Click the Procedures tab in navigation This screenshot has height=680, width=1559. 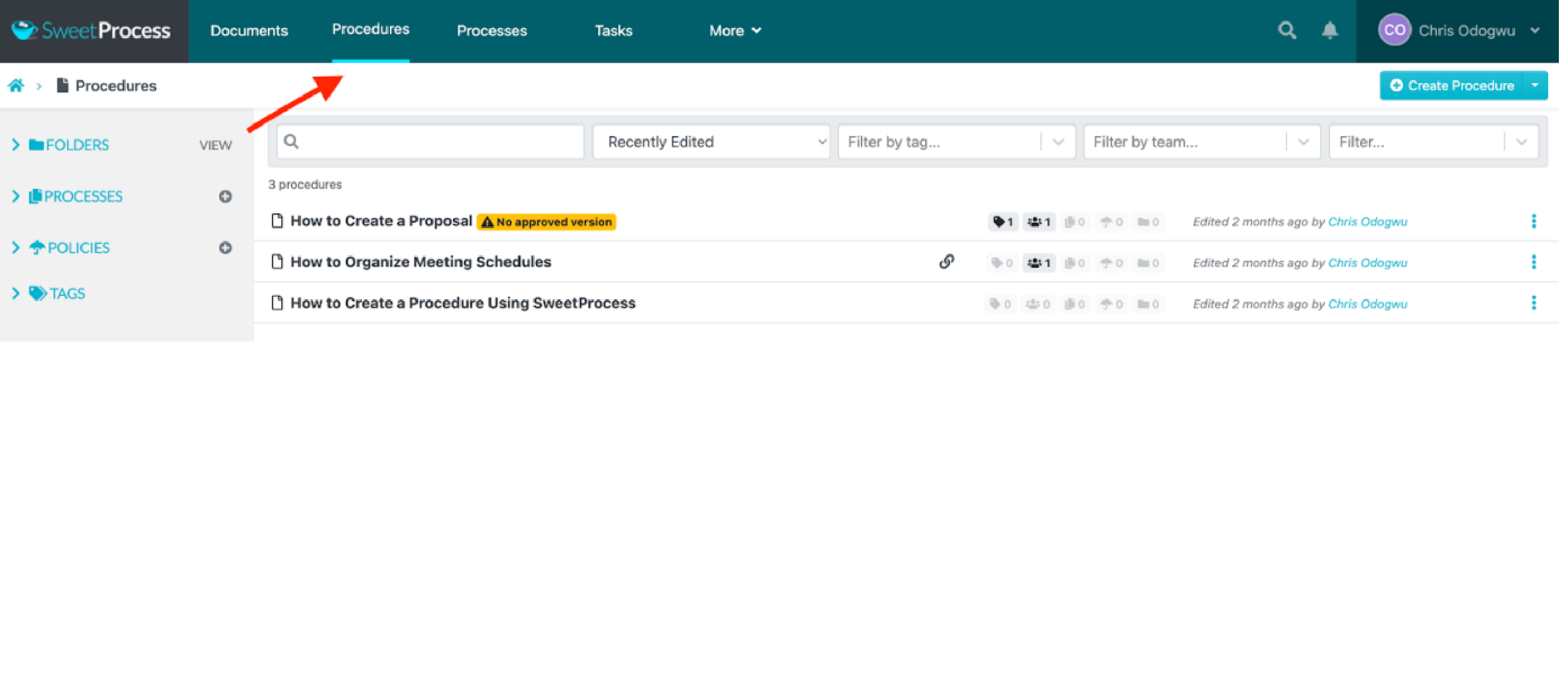coord(370,30)
